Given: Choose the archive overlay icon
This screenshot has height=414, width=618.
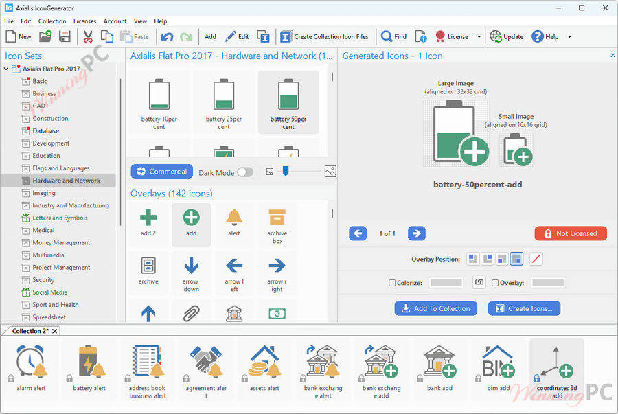Looking at the screenshot, I should pos(148,272).
